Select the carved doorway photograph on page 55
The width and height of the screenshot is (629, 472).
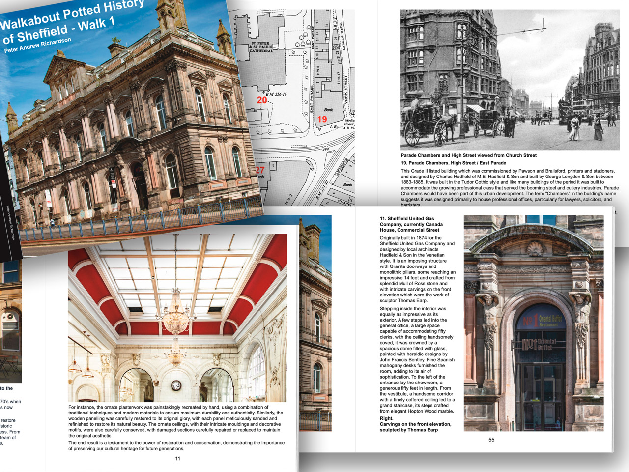pos(534,323)
